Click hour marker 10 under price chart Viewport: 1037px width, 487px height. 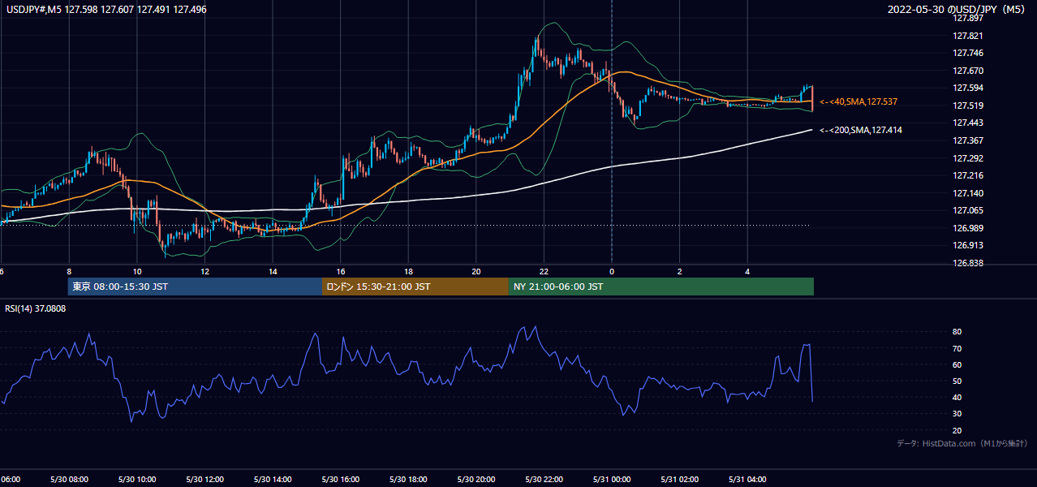point(137,271)
